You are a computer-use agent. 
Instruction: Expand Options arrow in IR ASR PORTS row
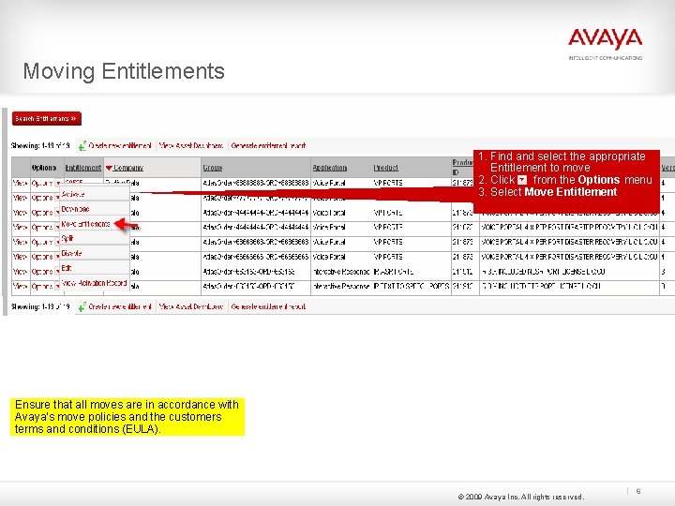pyautogui.click(x=57, y=272)
